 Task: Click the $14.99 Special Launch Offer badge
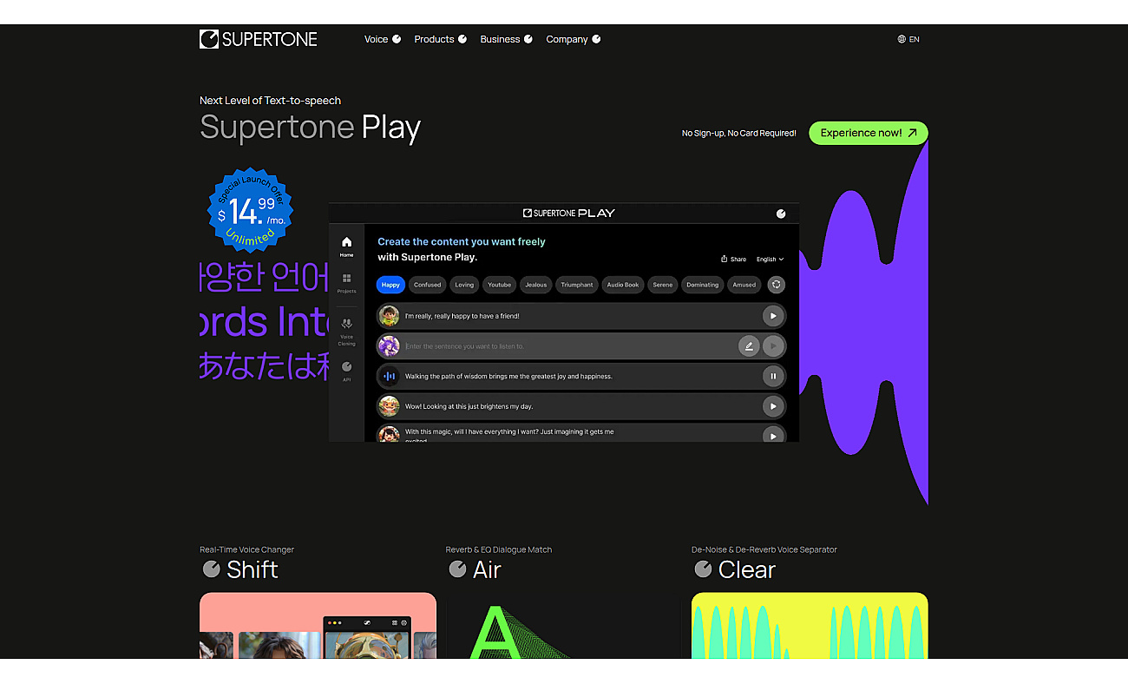[x=251, y=209]
